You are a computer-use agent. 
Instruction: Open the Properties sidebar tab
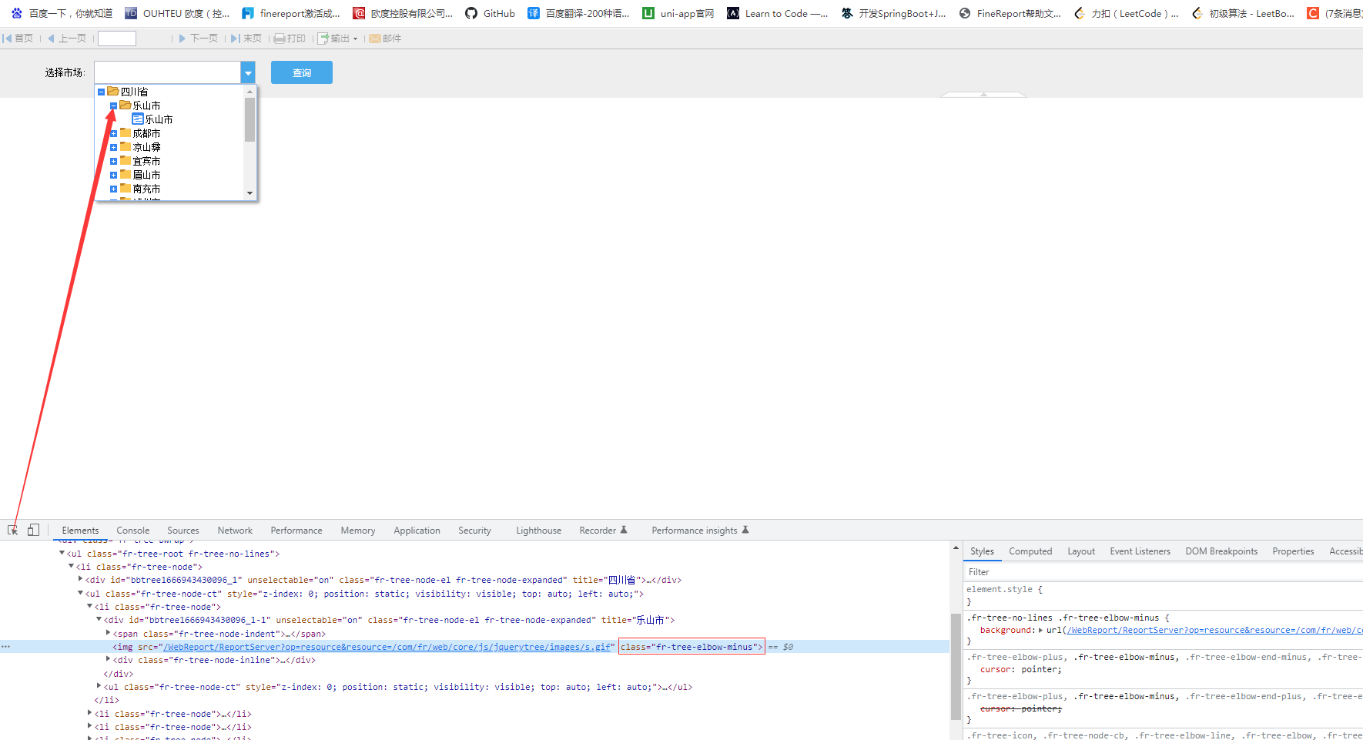pos(1293,551)
